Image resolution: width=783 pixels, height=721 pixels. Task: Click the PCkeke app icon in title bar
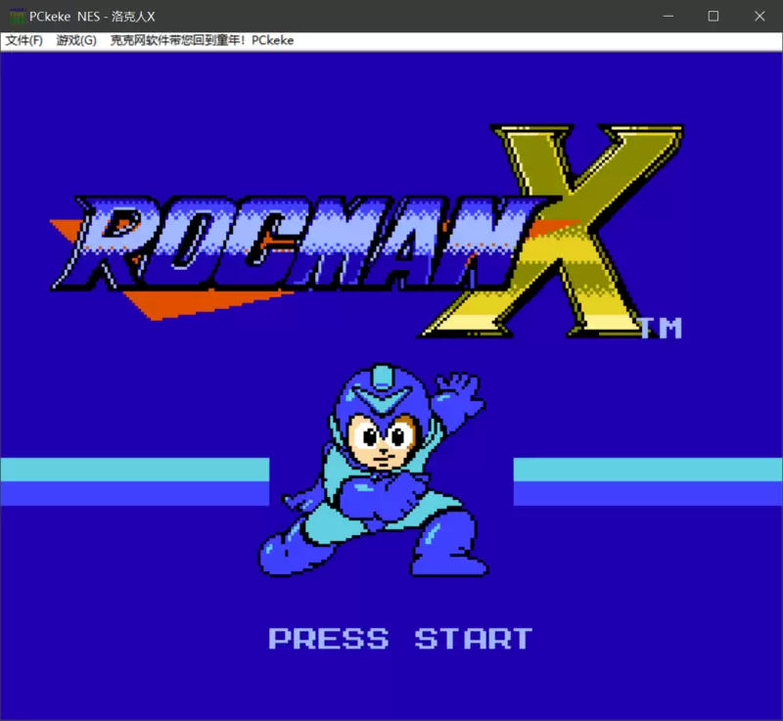pos(17,17)
